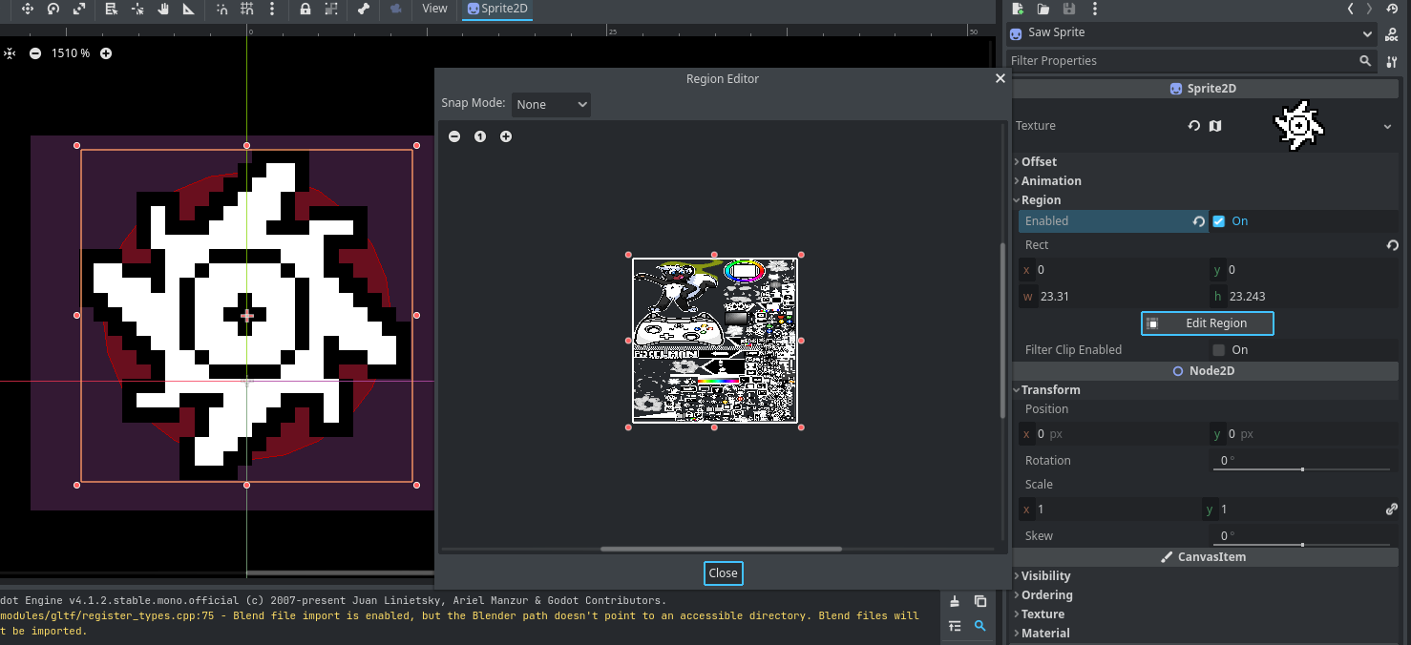This screenshot has height=645, width=1411.
Task: Go to previous object in Inspector history
Action: [1350, 9]
